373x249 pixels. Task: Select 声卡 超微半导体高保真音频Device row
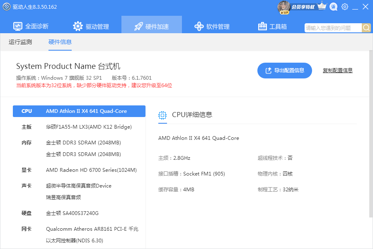[79, 186]
